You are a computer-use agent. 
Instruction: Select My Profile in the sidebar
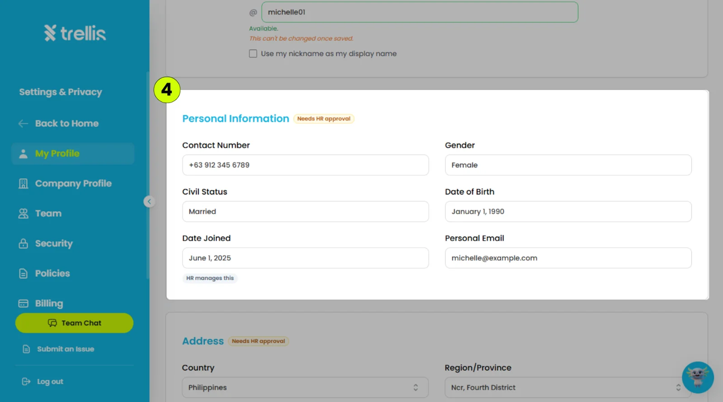pyautogui.click(x=73, y=154)
